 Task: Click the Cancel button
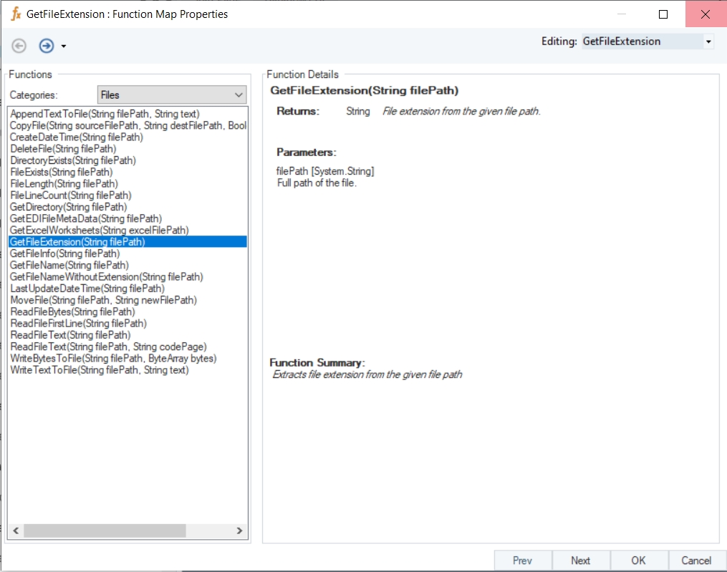tap(696, 561)
